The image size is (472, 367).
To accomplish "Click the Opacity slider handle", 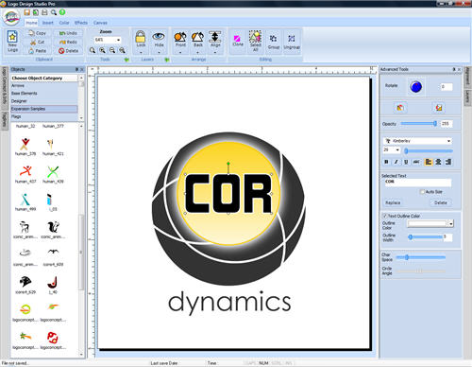I will coord(435,124).
